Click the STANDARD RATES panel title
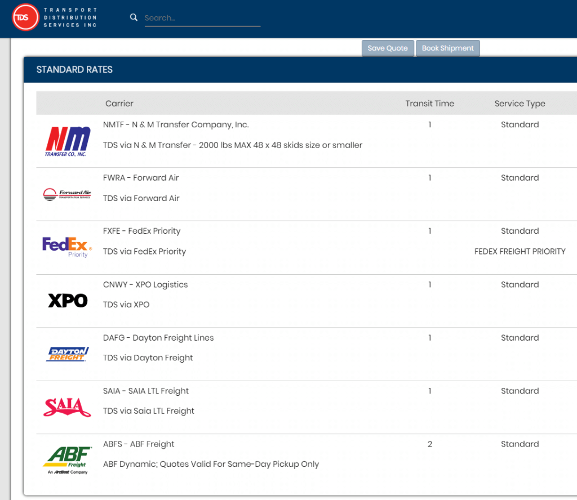Screen dimensions: 577x500 74,69
